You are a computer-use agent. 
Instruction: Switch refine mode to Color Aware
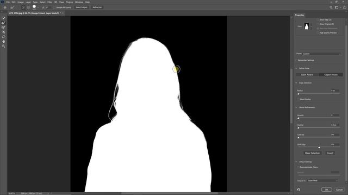[307, 75]
